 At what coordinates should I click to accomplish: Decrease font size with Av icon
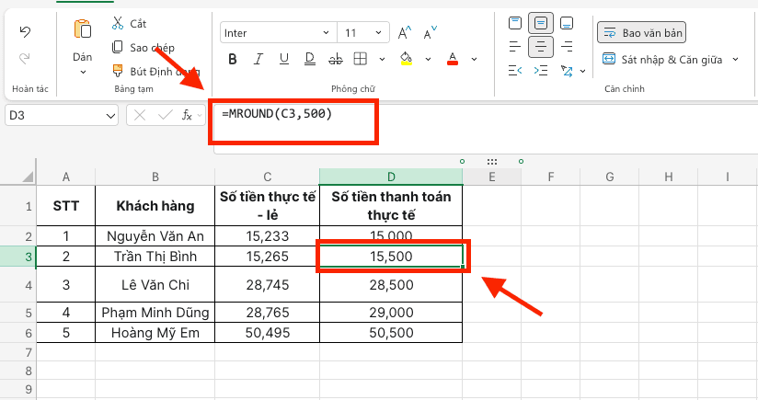point(430,33)
